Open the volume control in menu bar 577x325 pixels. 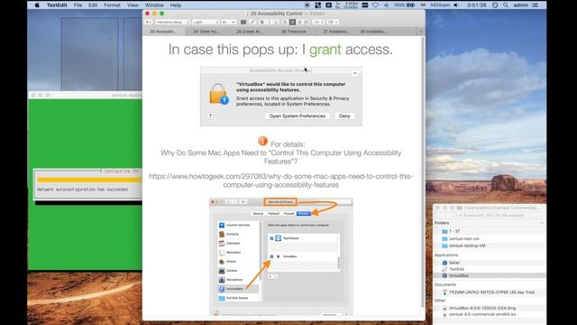click(x=456, y=5)
